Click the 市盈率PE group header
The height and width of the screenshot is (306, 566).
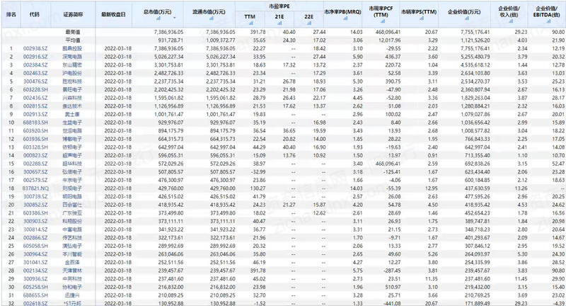coord(279,6)
